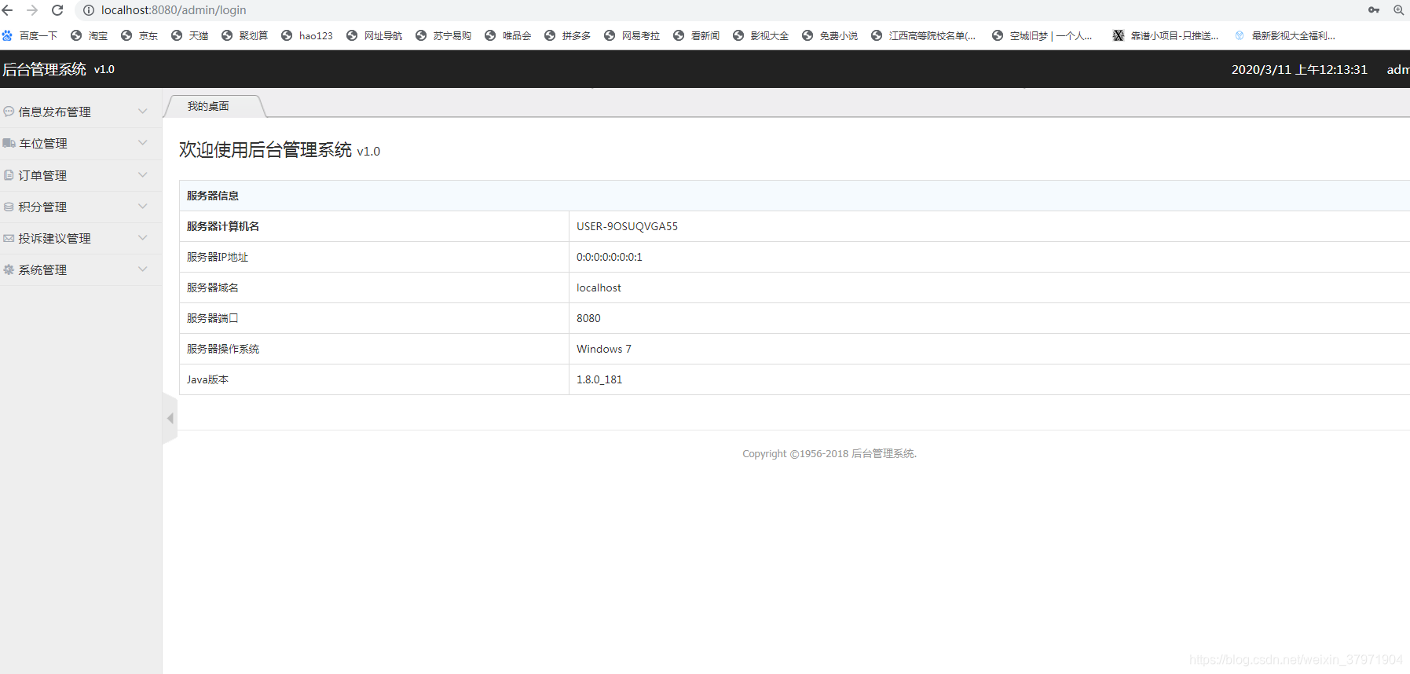Image resolution: width=1410 pixels, height=674 pixels.
Task: Expand chevron beside 投诉建议管理
Action: (143, 238)
